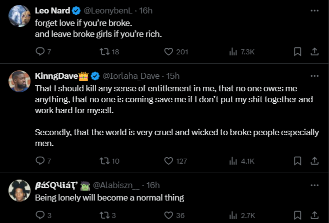Viewport: 329px width, 223px height.
Task: Bookmark Leo Nard's tweet
Action: pyautogui.click(x=297, y=51)
